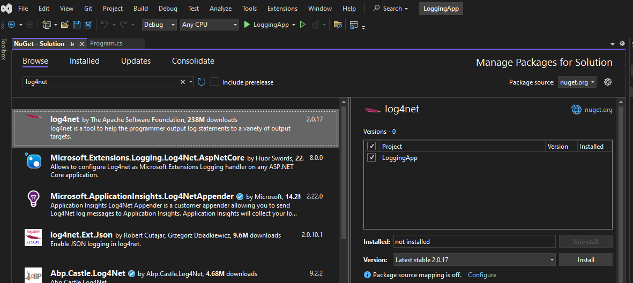Open the Version Latest stable dropdown
Image resolution: width=633 pixels, height=283 pixels.
pos(474,260)
